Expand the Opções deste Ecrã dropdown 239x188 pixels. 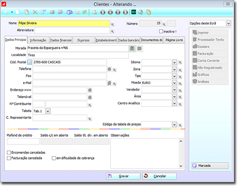click(228, 24)
